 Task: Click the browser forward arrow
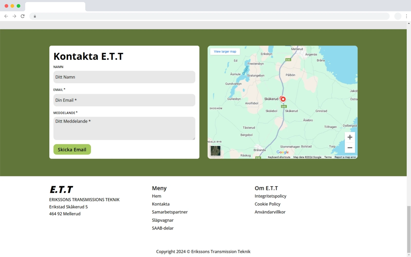[14, 16]
